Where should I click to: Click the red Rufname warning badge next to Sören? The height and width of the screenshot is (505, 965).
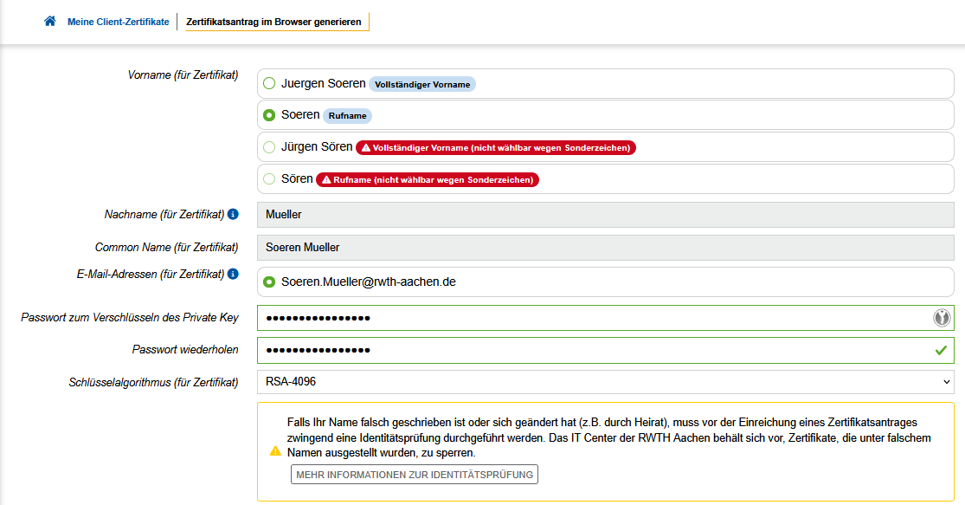pos(428,180)
